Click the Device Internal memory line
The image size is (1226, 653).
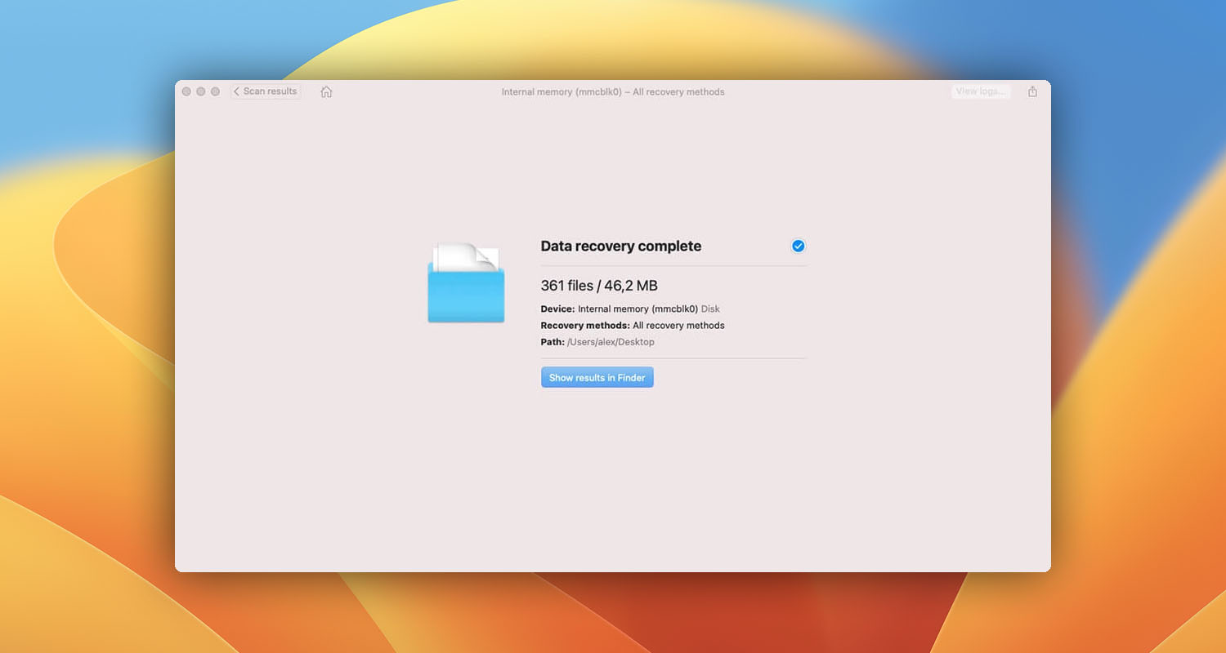tap(630, 309)
